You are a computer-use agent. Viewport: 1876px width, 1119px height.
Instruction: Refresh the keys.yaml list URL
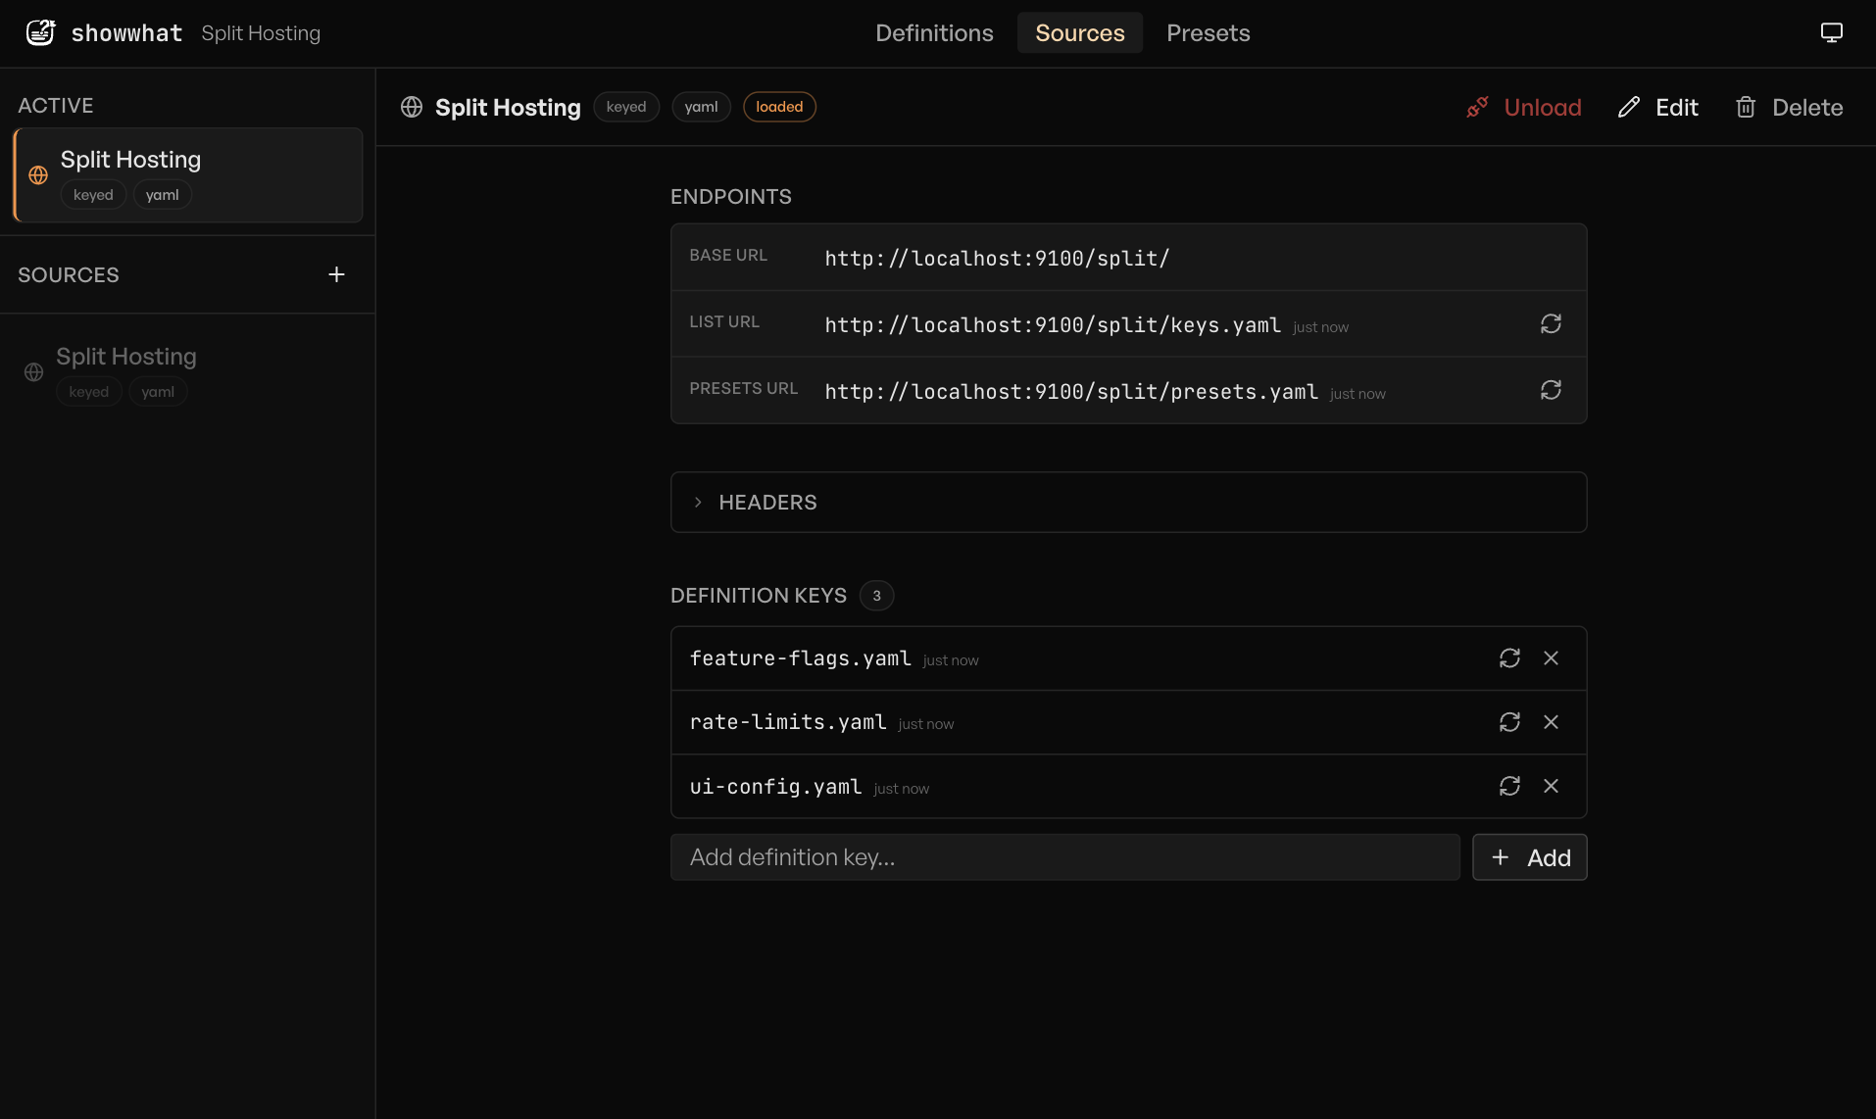(x=1551, y=323)
